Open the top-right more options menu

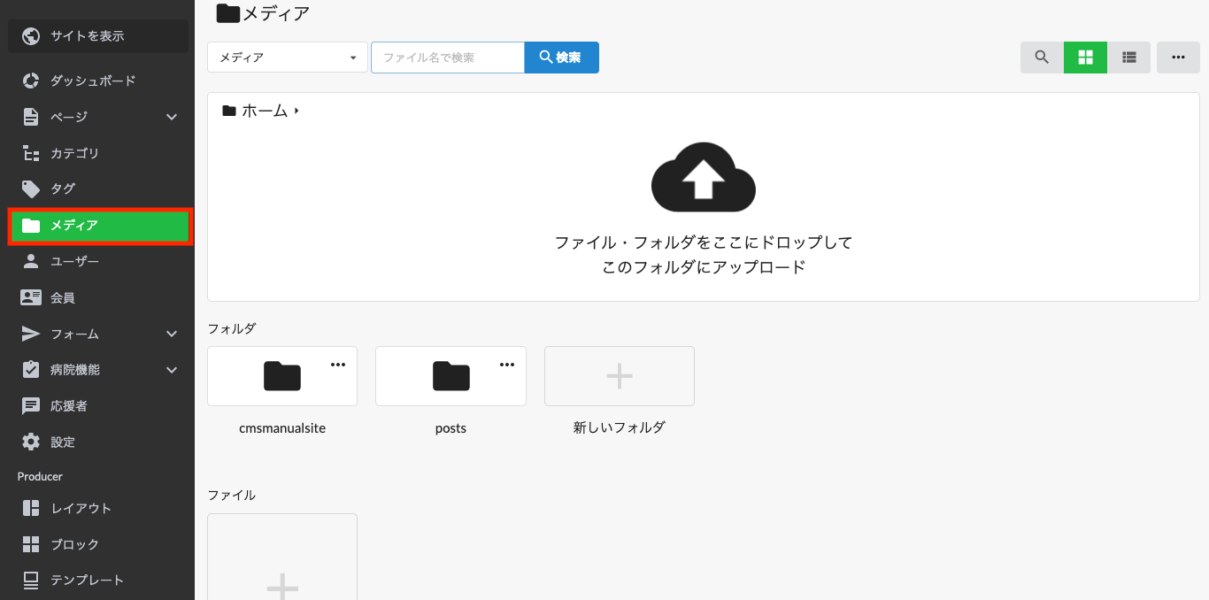1178,58
